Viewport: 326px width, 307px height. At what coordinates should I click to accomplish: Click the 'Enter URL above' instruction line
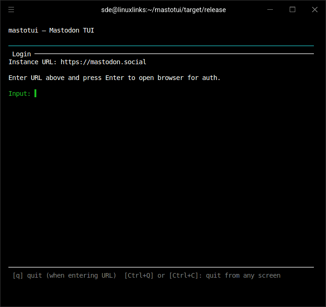[x=115, y=78]
